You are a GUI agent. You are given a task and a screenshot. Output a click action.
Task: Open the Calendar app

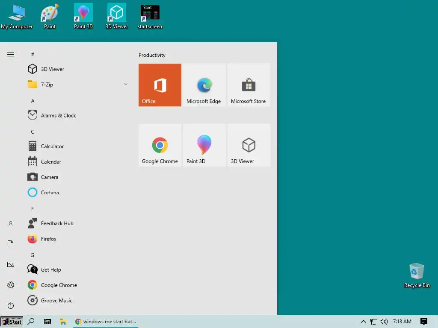coord(78,161)
